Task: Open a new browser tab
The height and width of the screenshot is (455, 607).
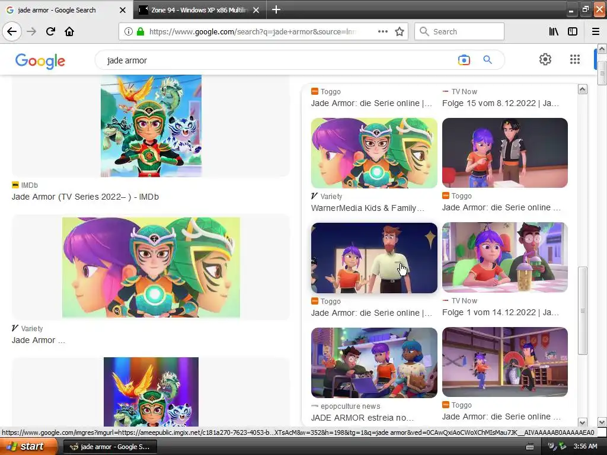Action: [276, 9]
